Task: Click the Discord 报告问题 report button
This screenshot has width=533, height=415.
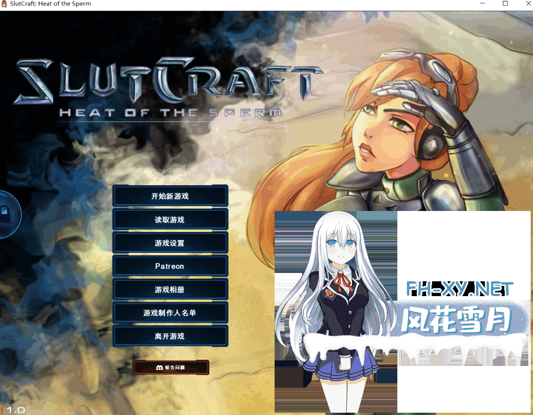Action: tap(170, 367)
